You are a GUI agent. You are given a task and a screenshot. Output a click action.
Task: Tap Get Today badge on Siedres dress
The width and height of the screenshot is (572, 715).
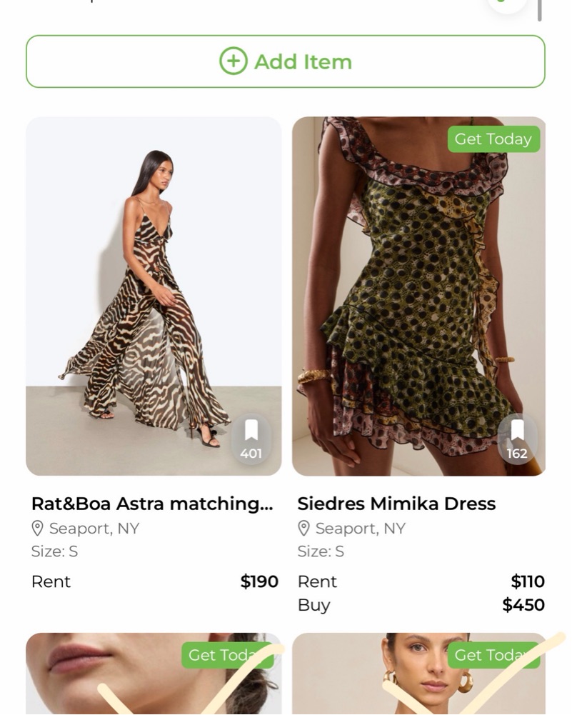[493, 139]
